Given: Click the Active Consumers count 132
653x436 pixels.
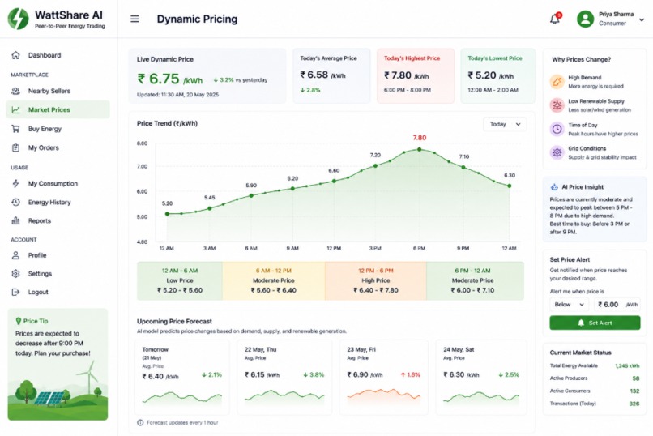Looking at the screenshot, I should click(x=634, y=391).
